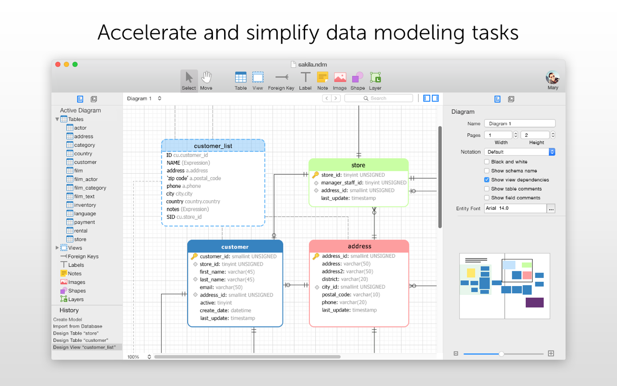Viewport: 617px width, 386px height.
Task: Click the diagram Name field
Action: pos(520,123)
